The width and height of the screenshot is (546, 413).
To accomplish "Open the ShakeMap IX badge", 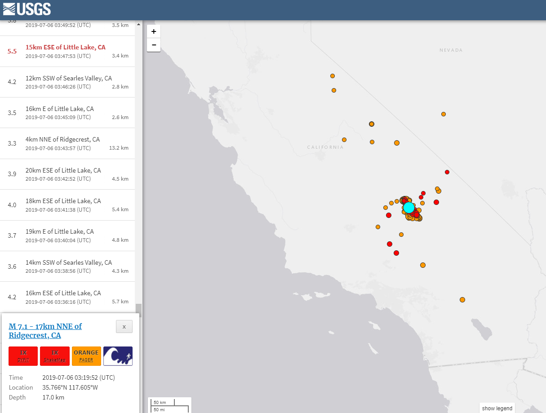I will pyautogui.click(x=55, y=356).
